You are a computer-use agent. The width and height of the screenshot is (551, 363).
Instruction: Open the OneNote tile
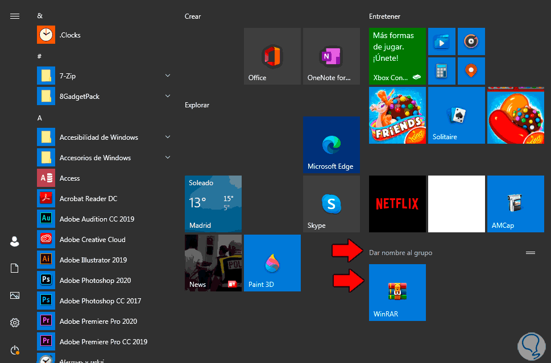coord(332,56)
